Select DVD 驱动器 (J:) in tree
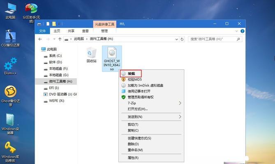 (x=60, y=94)
